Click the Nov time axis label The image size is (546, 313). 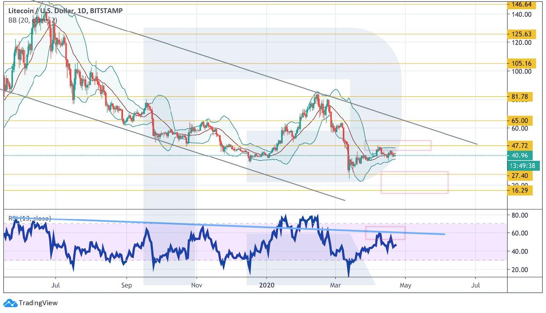tap(196, 285)
